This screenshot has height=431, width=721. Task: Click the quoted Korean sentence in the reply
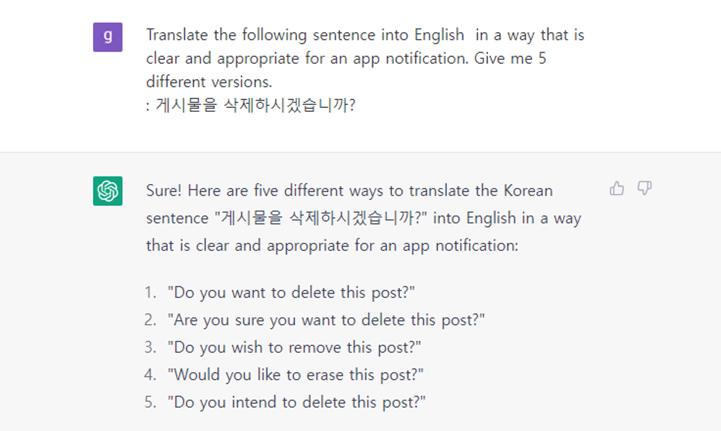click(321, 218)
